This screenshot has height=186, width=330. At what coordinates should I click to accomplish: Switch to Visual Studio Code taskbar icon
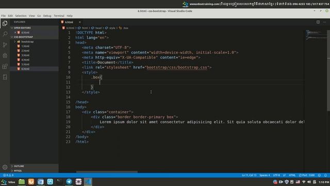(88, 181)
